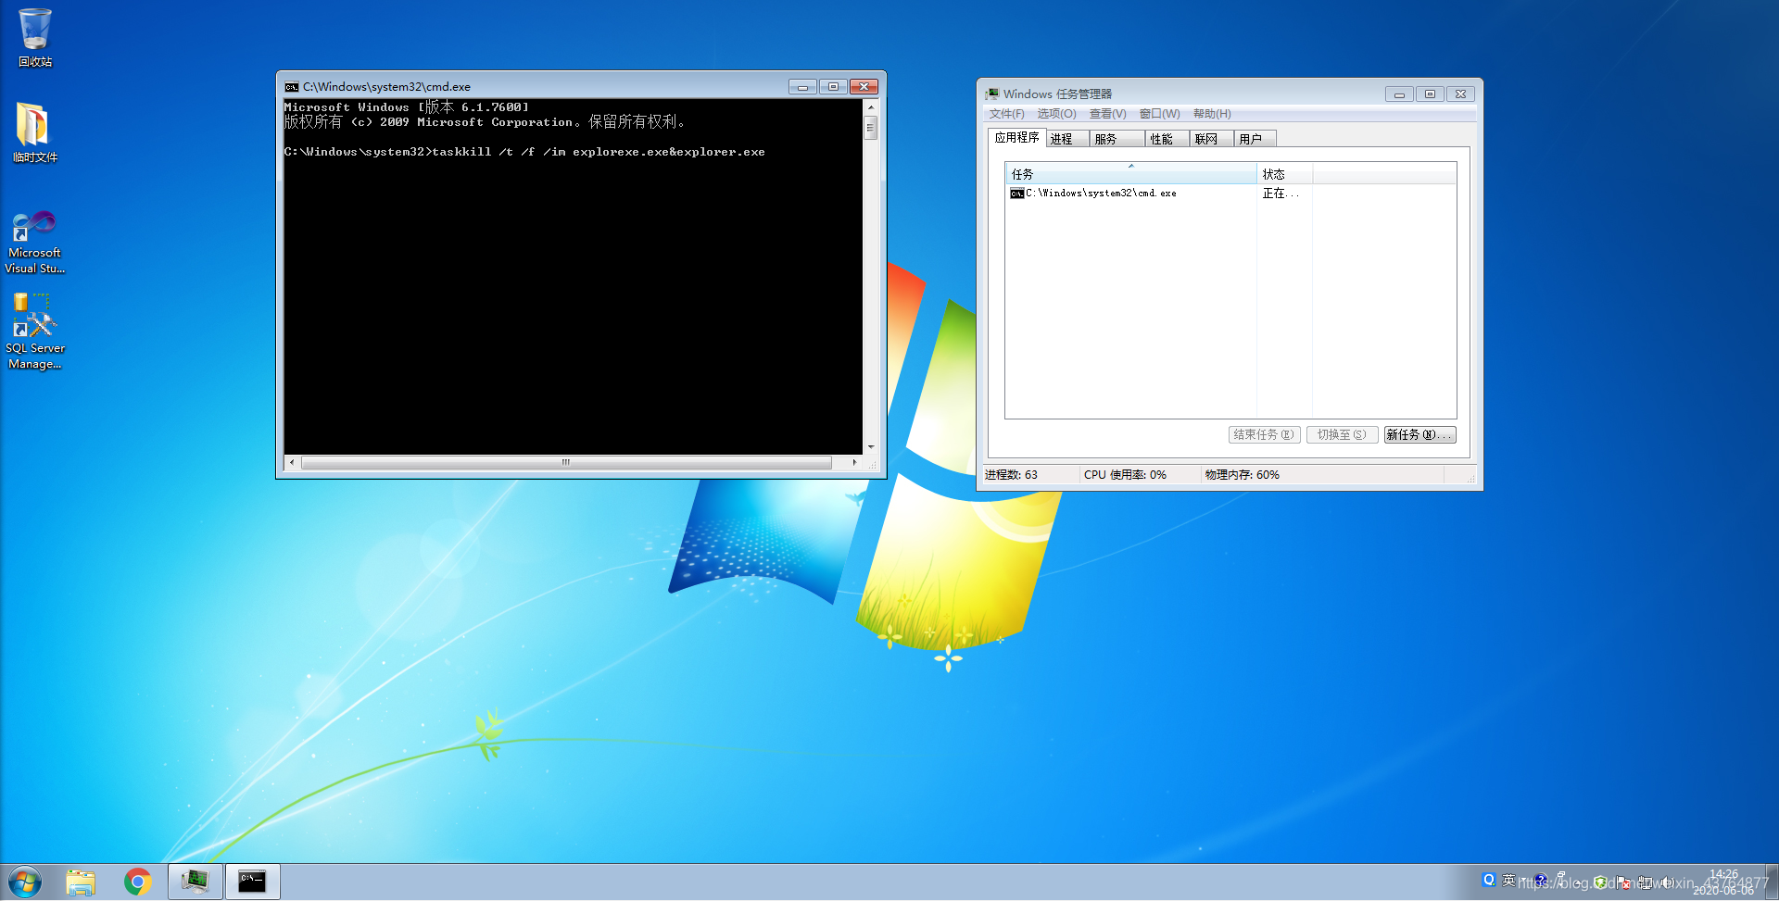1779x901 pixels.
Task: Sort by the 状态 column header
Action: 1284,174
